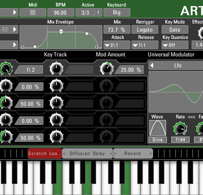
Task: Click the Rate value 1\64
Action: coord(180,140)
